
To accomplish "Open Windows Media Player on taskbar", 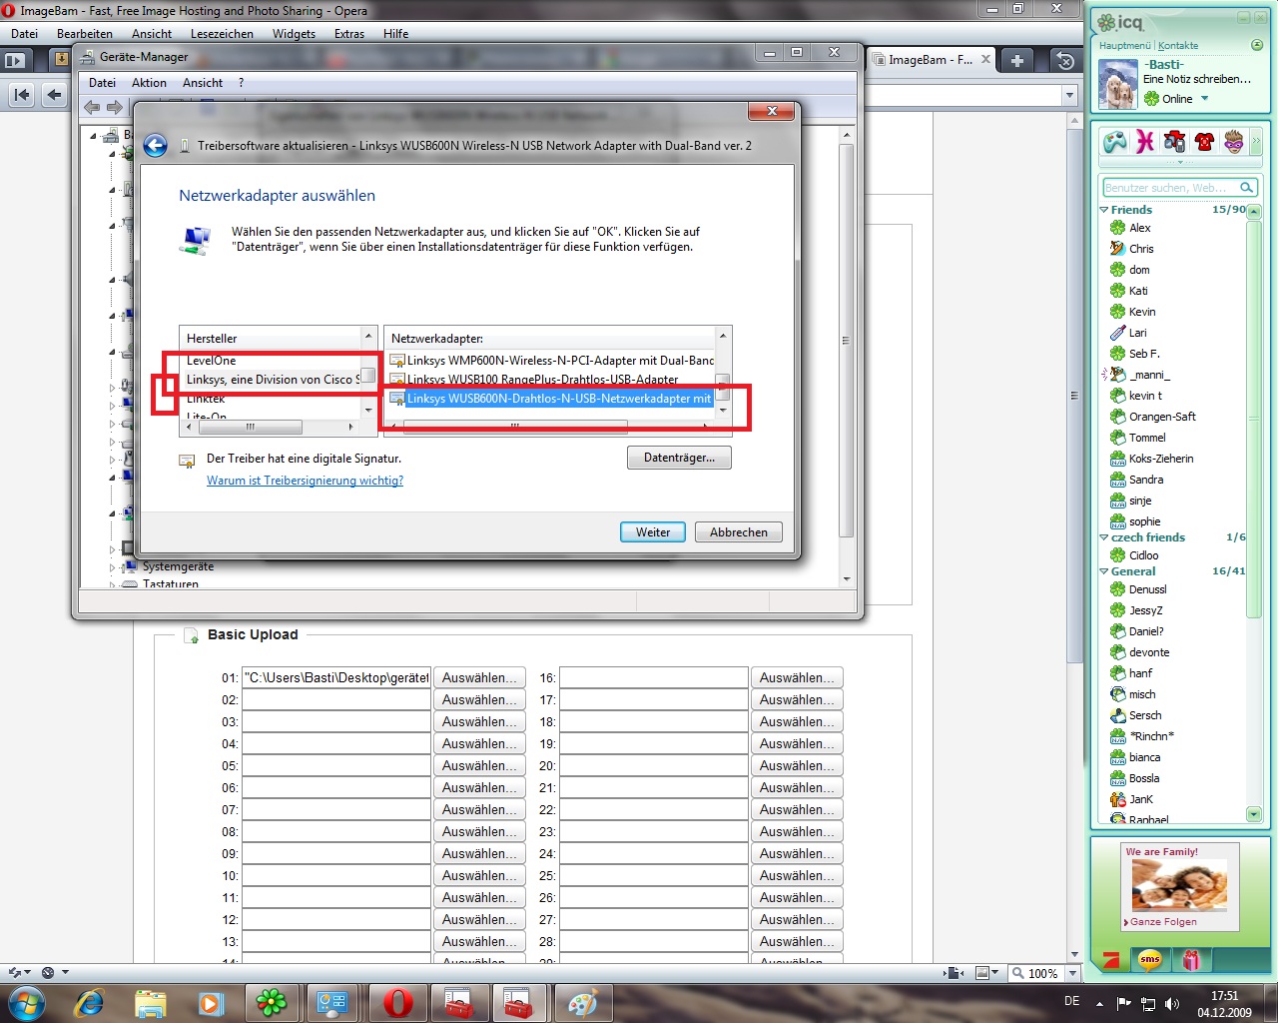I will pyautogui.click(x=210, y=1003).
